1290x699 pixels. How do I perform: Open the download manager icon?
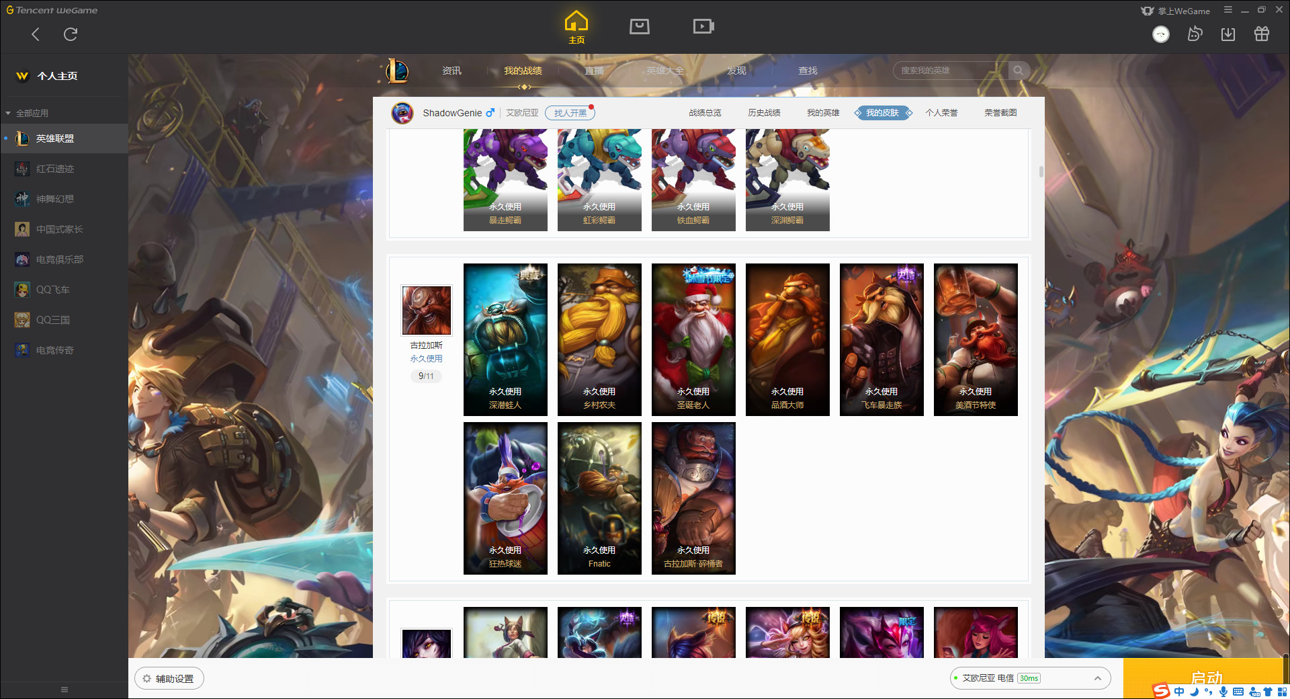point(1228,34)
